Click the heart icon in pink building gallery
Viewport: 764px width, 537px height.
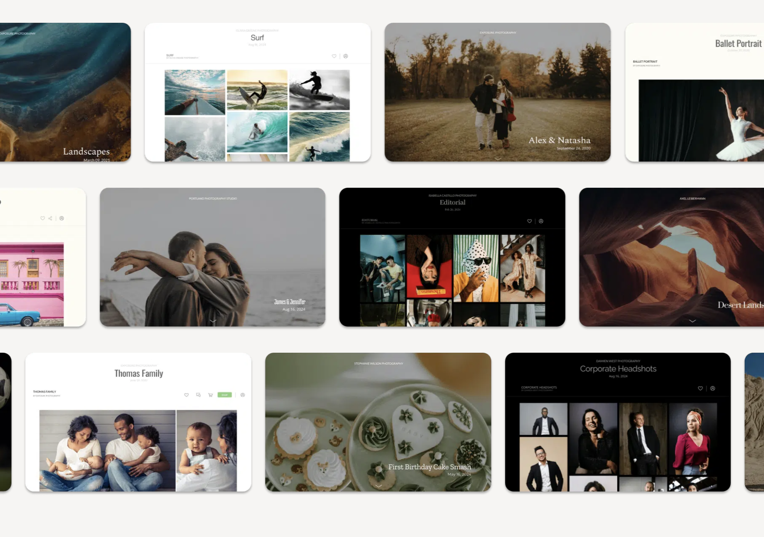click(x=43, y=218)
